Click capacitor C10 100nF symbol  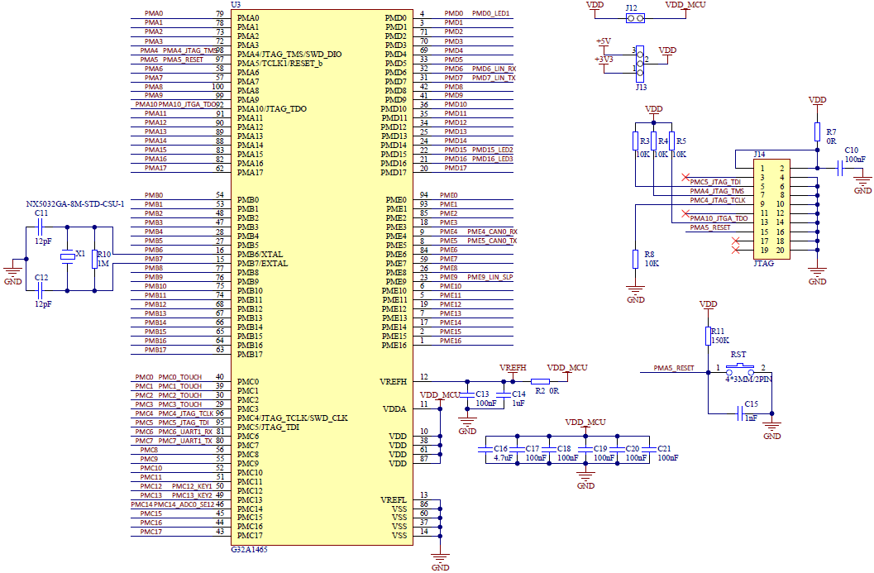click(x=841, y=168)
